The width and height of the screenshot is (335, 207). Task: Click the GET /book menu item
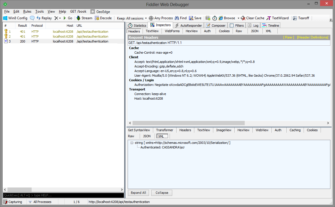click(78, 11)
